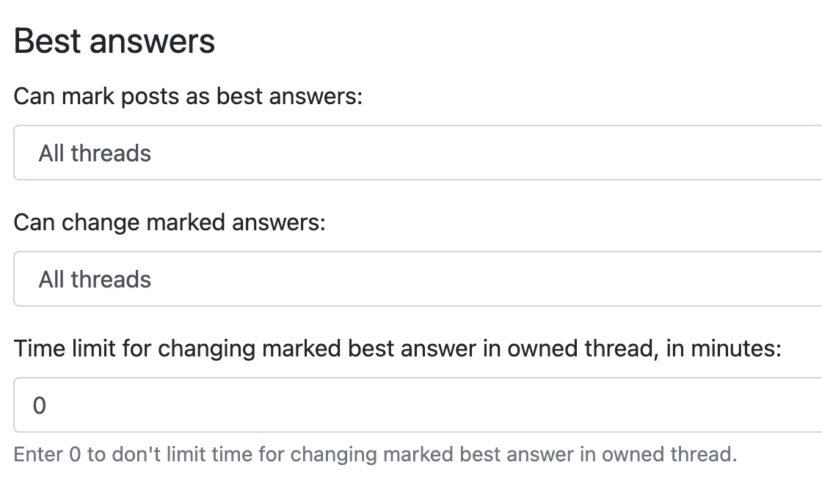
Task: Click the "Time limit for changing marked best answer" label
Action: (397, 348)
